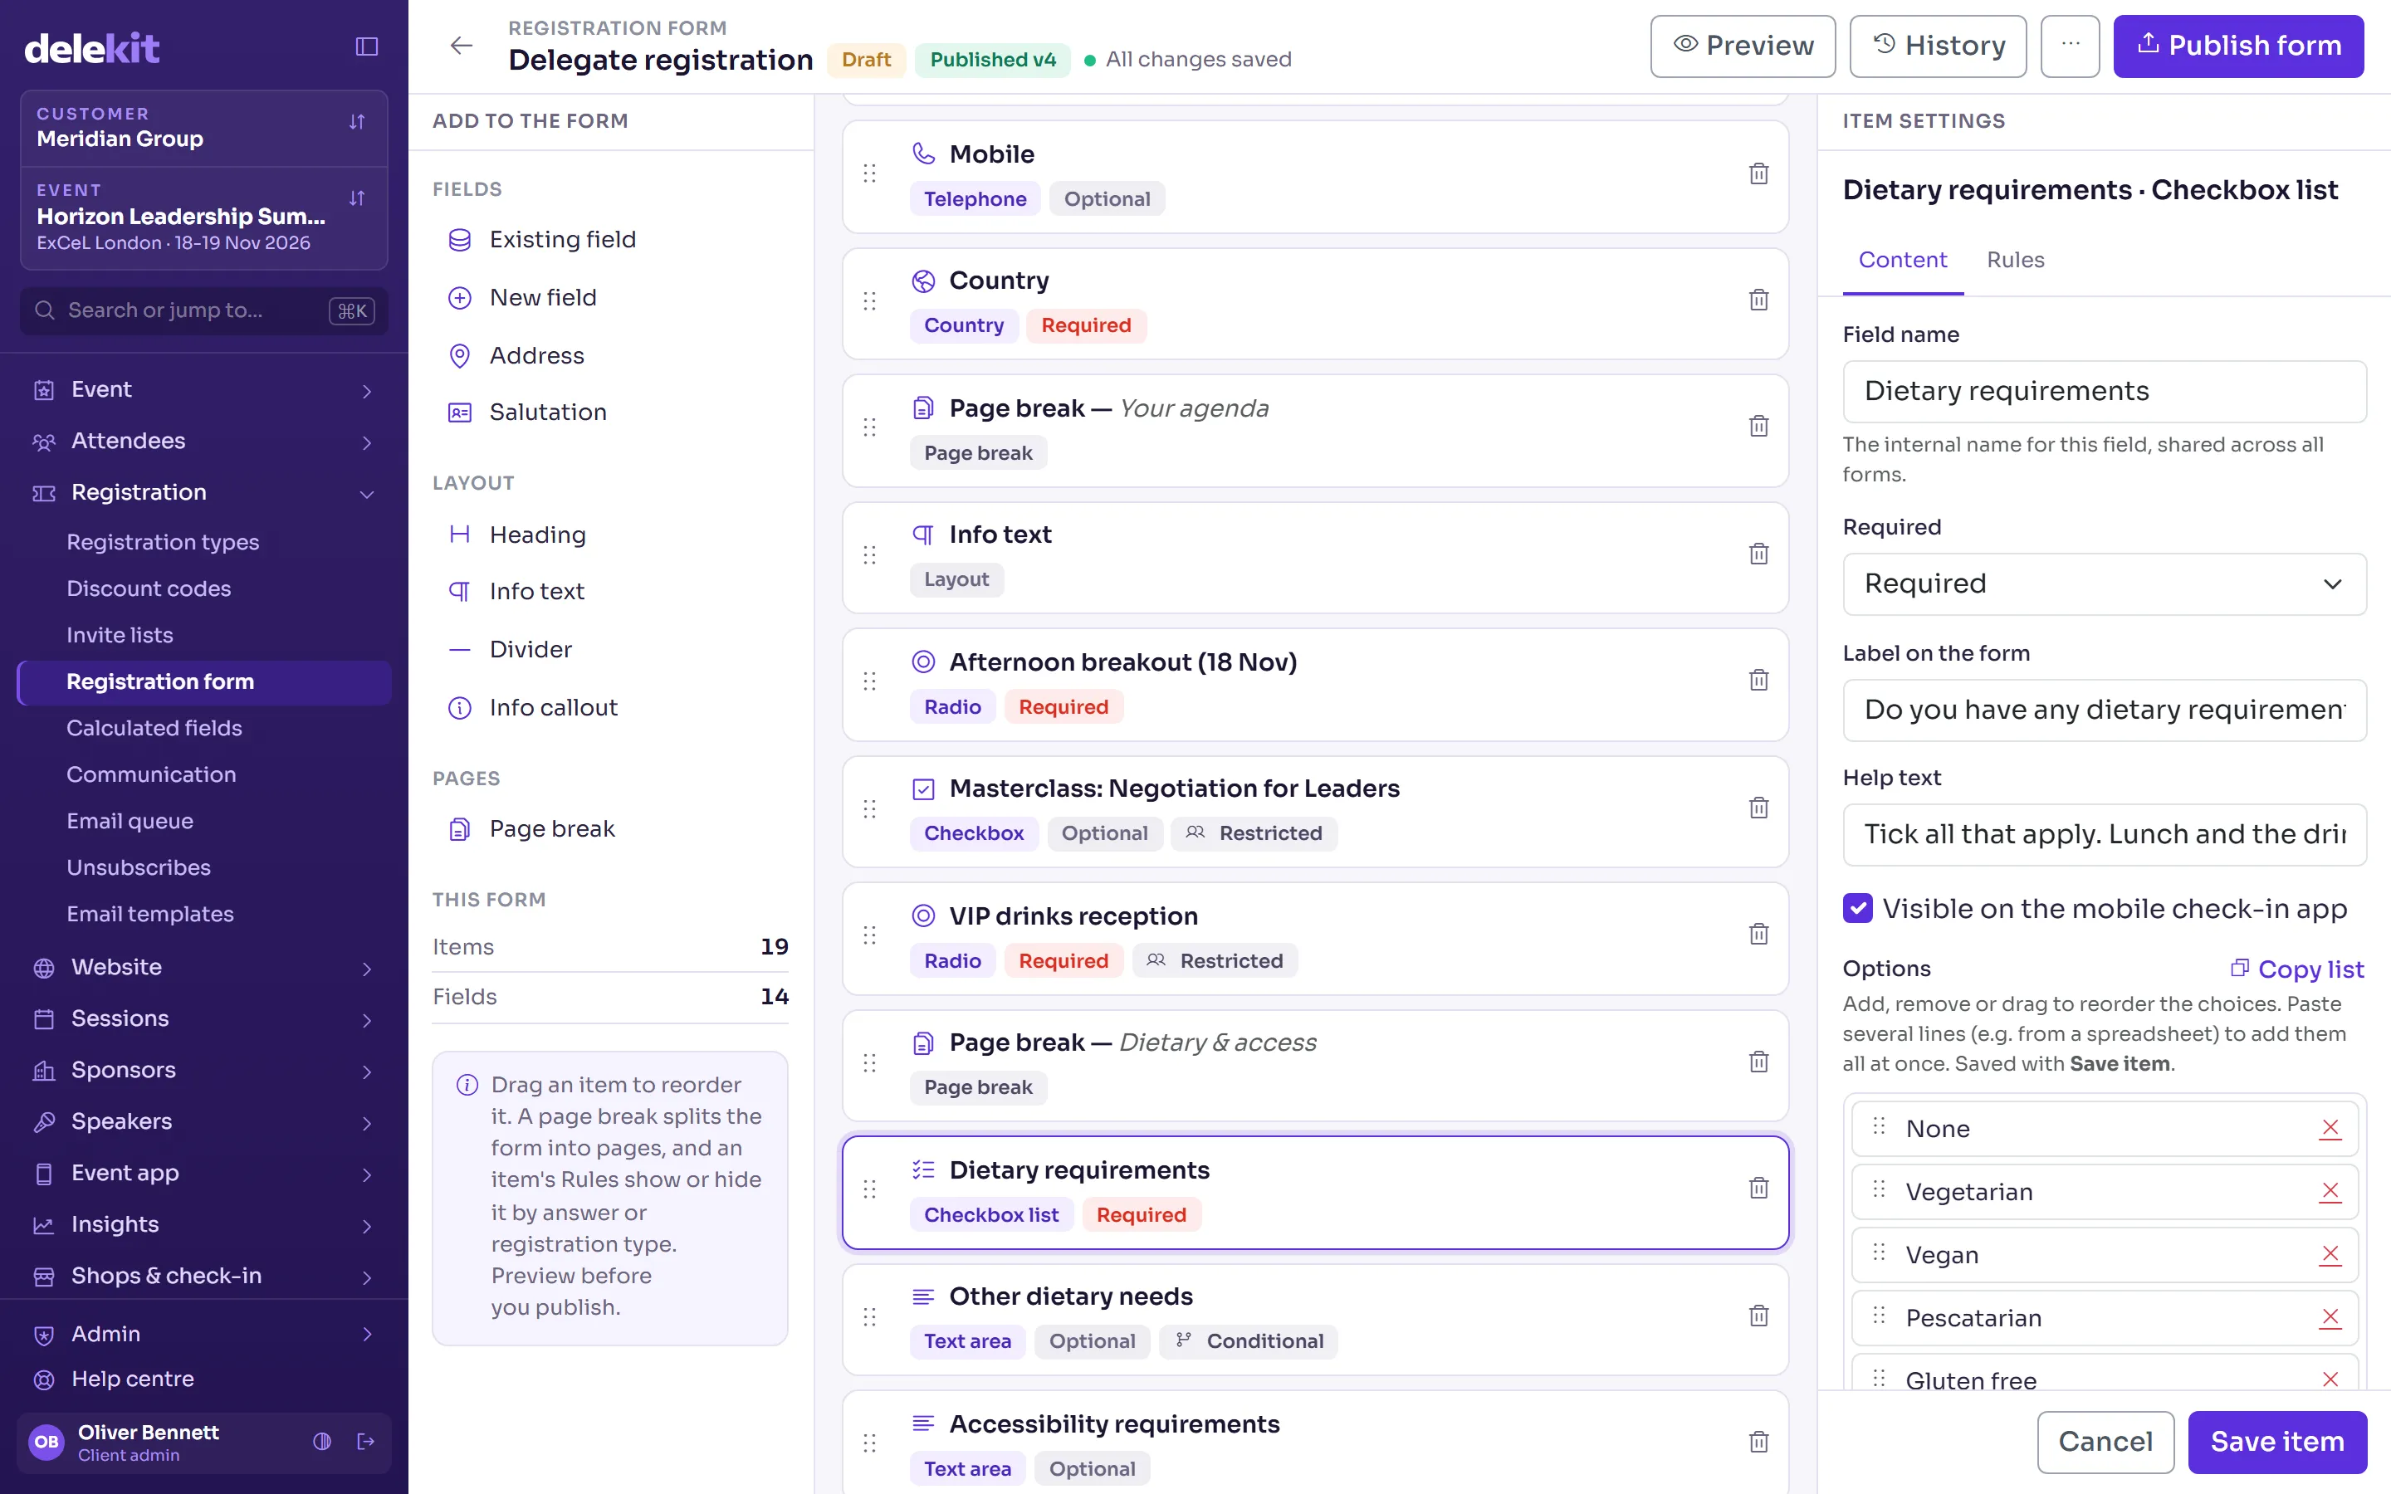Viewport: 2391px width, 1494px height.
Task: Add a Page break layout item
Action: 610,829
